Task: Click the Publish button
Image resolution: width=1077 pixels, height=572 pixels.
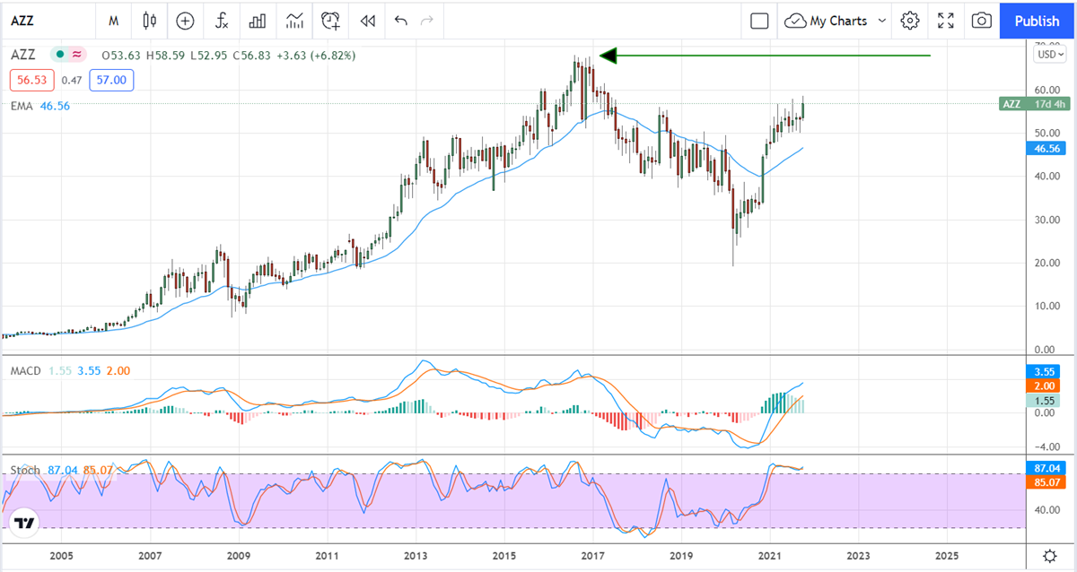Action: (x=1037, y=20)
